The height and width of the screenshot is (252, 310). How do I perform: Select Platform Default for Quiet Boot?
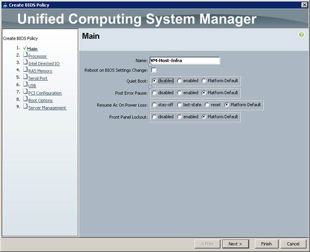click(x=204, y=81)
